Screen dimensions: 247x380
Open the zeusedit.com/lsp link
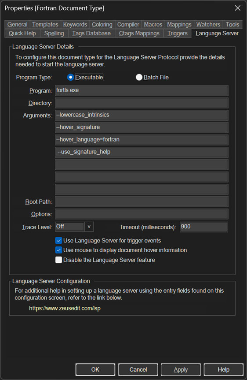point(65,308)
